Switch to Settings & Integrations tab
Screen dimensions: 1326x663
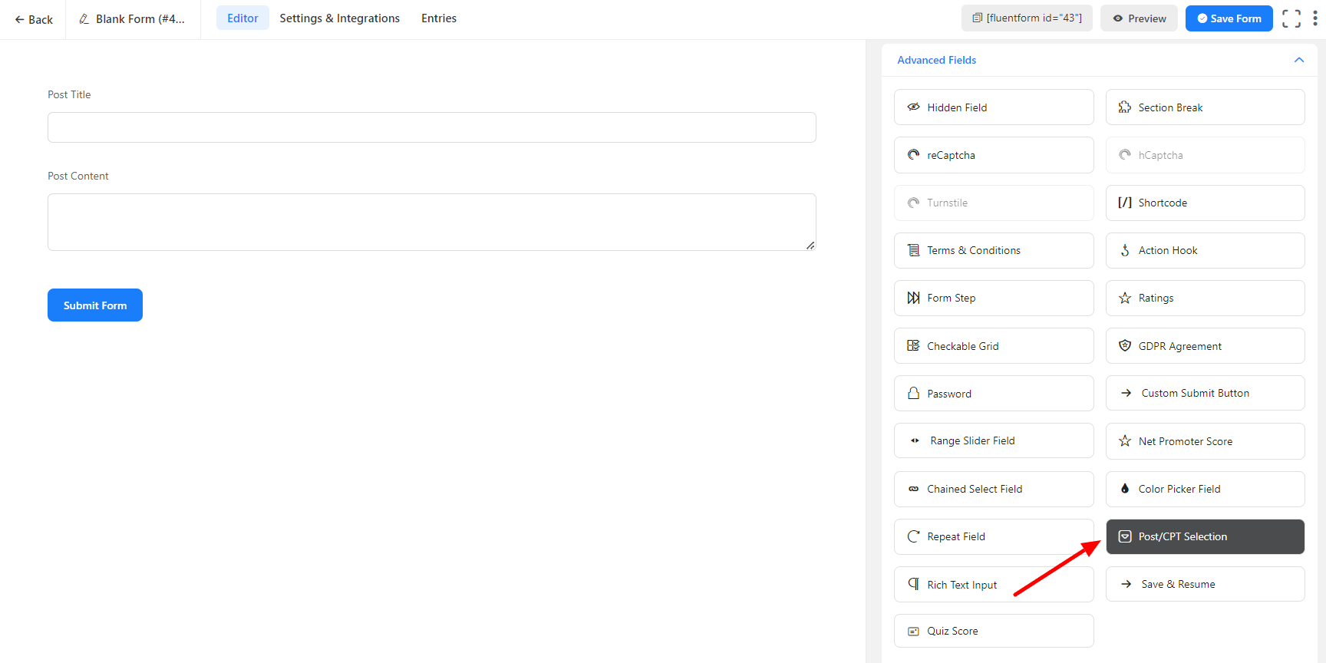click(339, 18)
